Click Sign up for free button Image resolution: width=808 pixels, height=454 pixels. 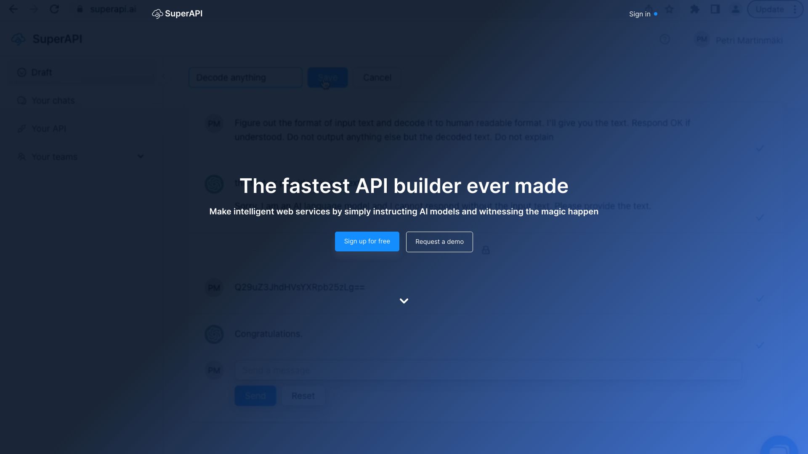click(367, 241)
